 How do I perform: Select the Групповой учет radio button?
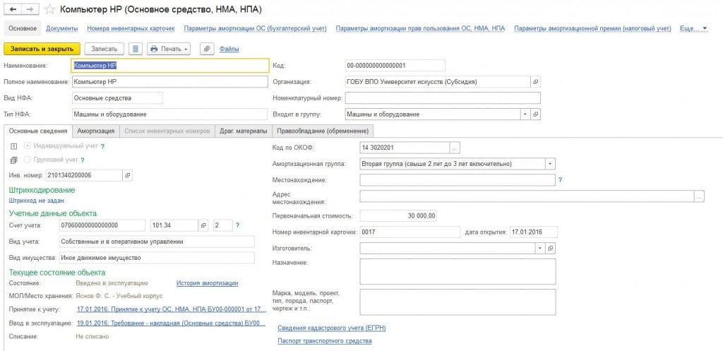28,160
